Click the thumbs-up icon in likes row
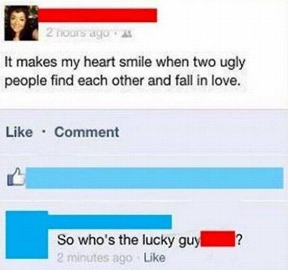 (16, 177)
